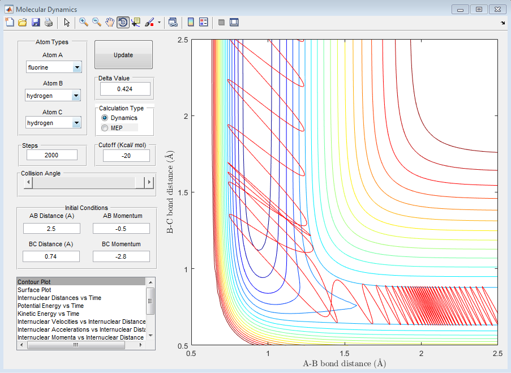Screen dimensions: 511x373
Task: Click the New Figure icon
Action: (x=10, y=22)
